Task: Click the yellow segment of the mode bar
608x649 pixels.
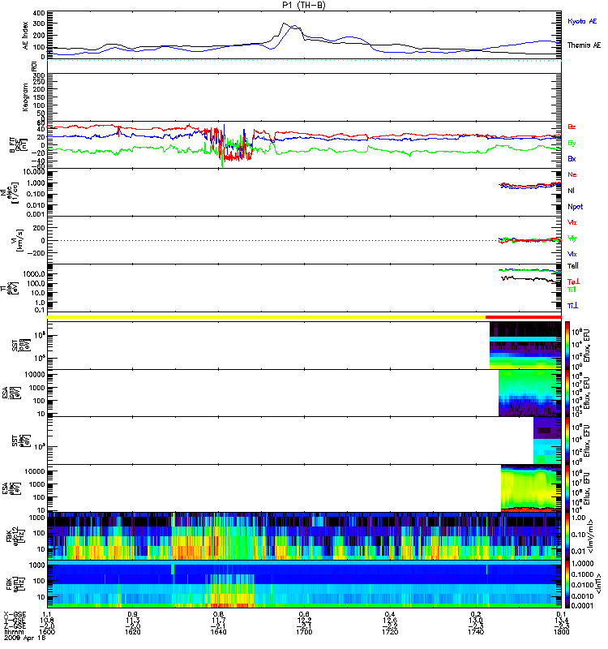Action: [x=267, y=317]
